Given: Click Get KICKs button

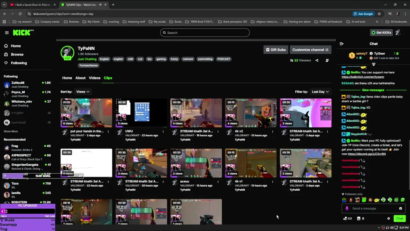Looking at the screenshot, I should pyautogui.click(x=381, y=32).
